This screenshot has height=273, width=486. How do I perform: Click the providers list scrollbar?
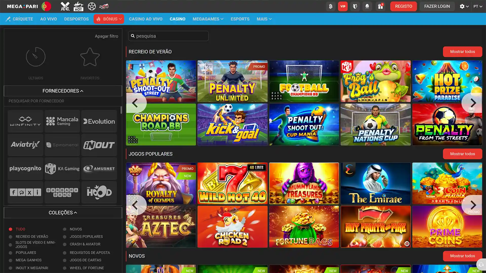click(121, 110)
